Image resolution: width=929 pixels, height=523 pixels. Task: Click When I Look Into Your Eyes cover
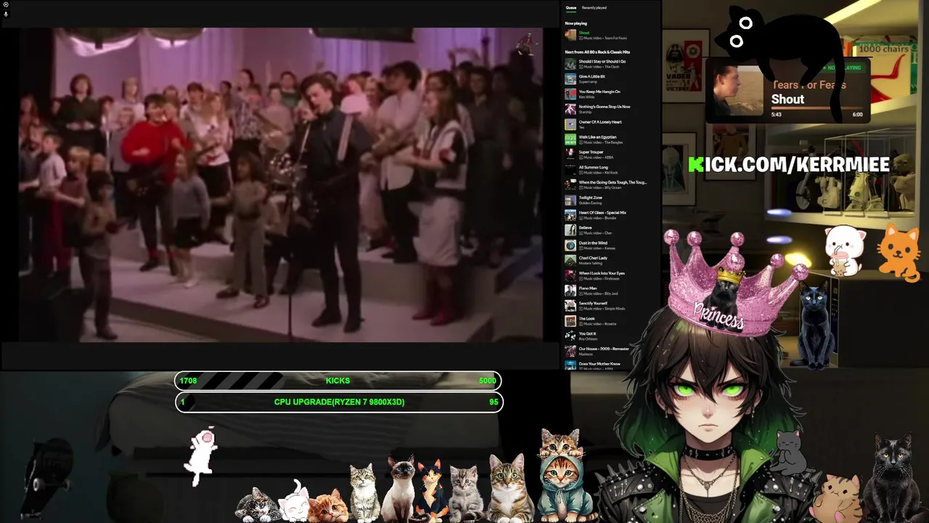(570, 276)
